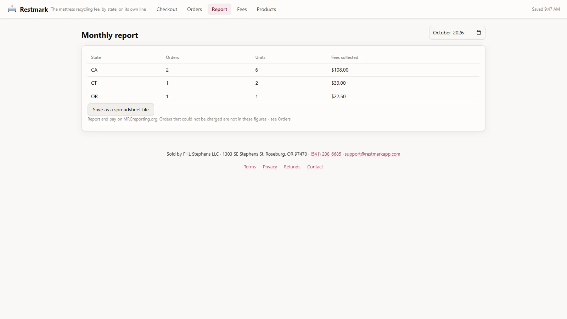Open the Products tab
This screenshot has width=567, height=319.
[266, 9]
